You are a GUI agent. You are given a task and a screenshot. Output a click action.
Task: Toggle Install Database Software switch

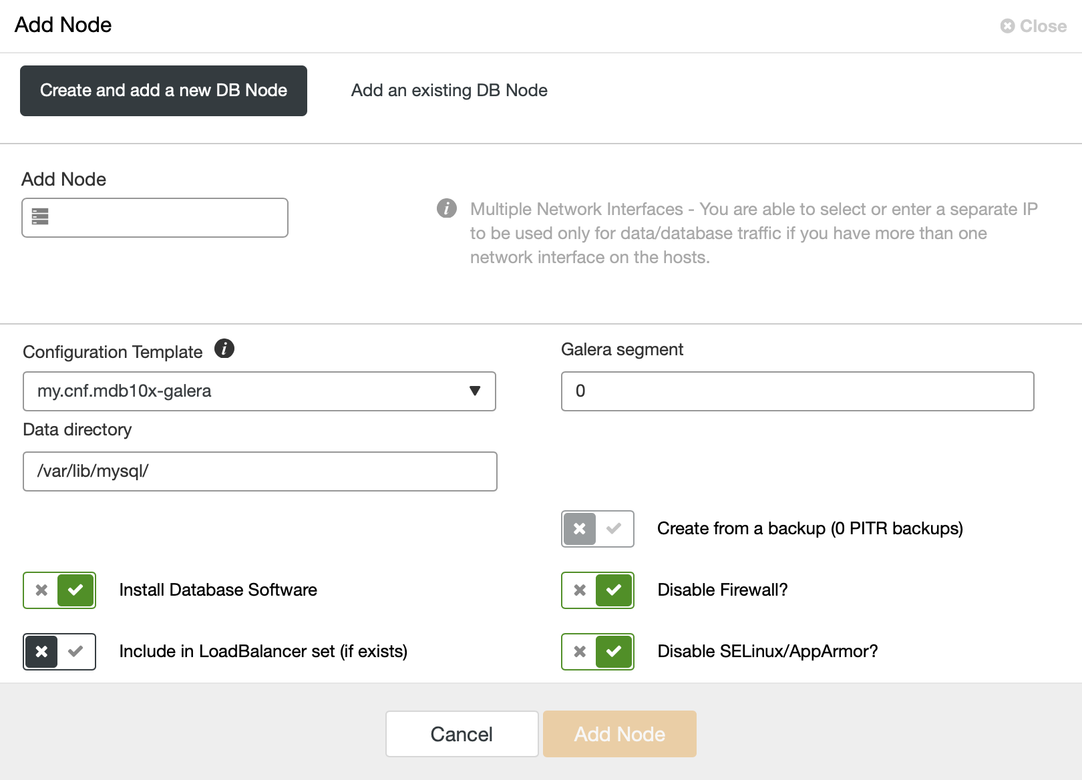(x=59, y=590)
